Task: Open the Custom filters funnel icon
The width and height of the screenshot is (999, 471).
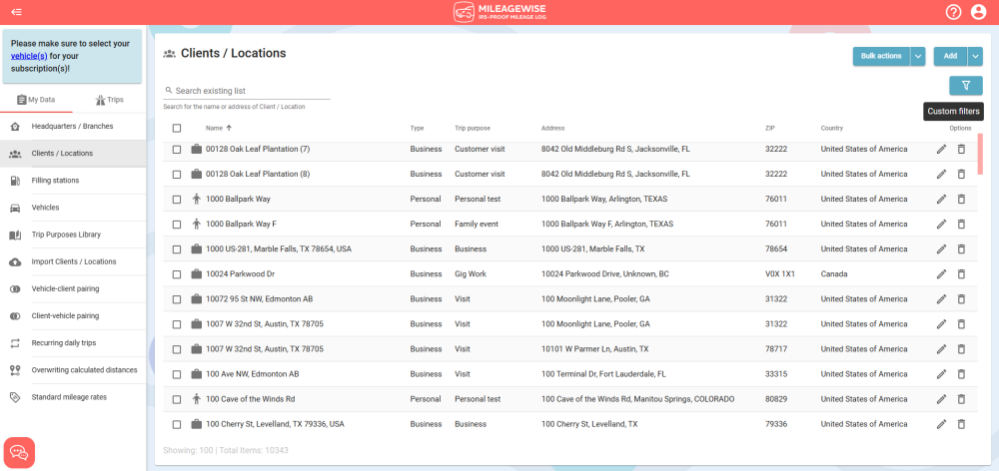Action: (965, 86)
